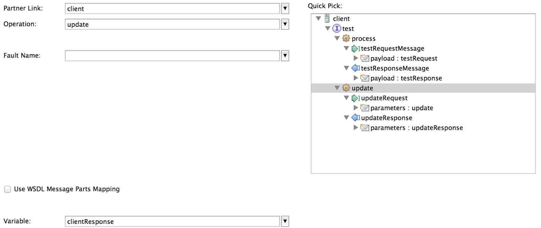Open the Variable dropdown arrow
The image size is (541, 228).
coord(285,221)
